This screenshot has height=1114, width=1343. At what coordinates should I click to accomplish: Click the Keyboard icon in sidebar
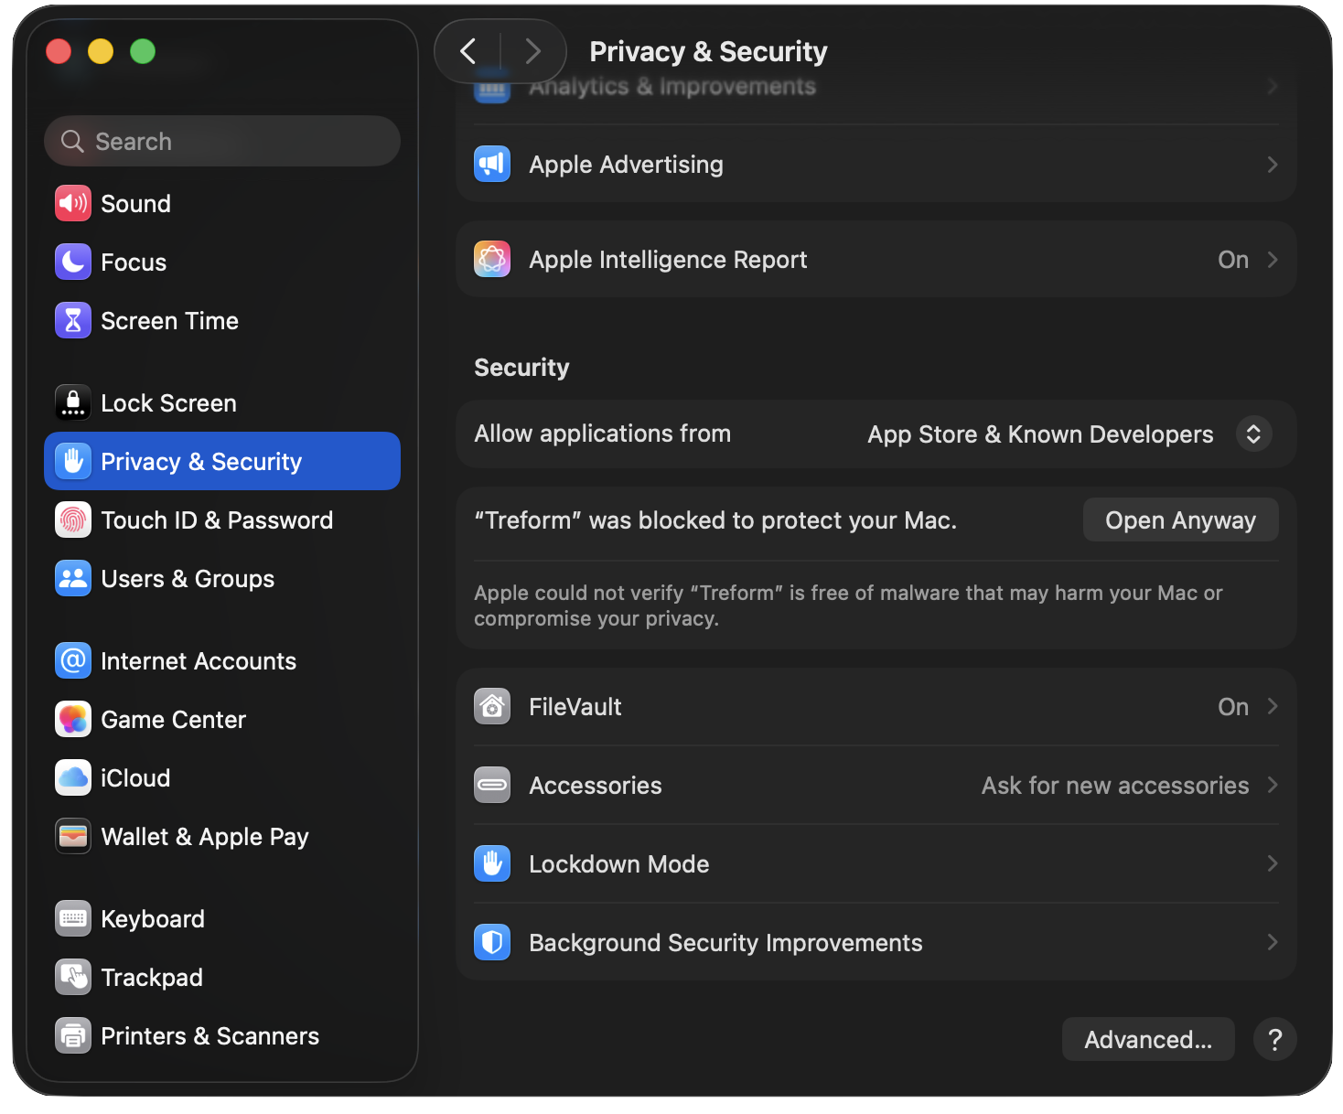tap(73, 918)
